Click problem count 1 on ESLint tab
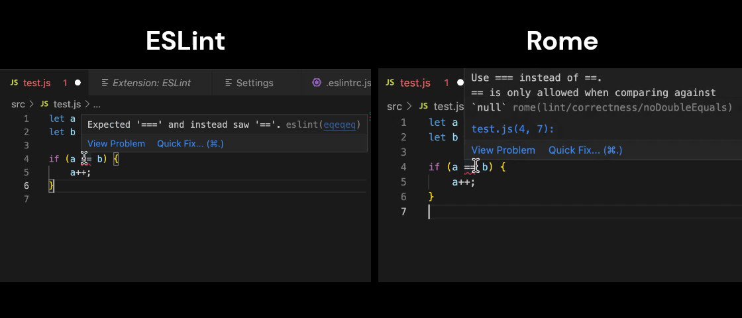 click(x=66, y=83)
